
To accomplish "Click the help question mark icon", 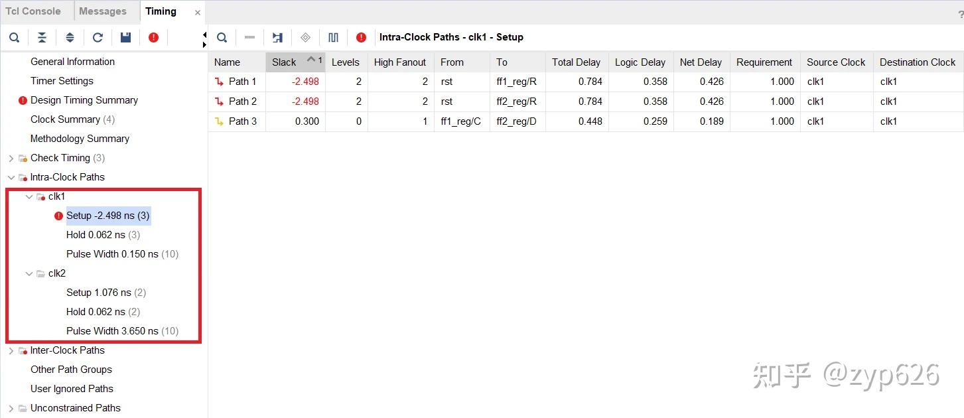I will (960, 14).
